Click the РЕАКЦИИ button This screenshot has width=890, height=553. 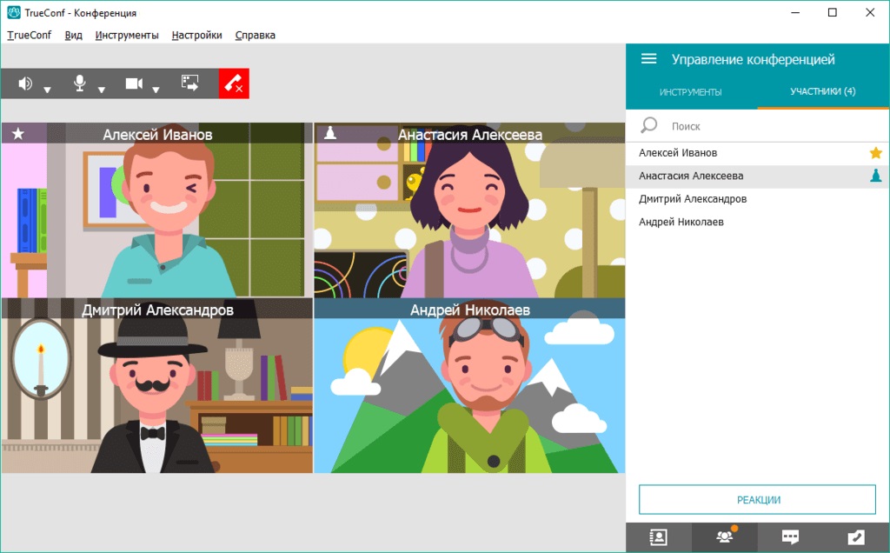point(757,500)
